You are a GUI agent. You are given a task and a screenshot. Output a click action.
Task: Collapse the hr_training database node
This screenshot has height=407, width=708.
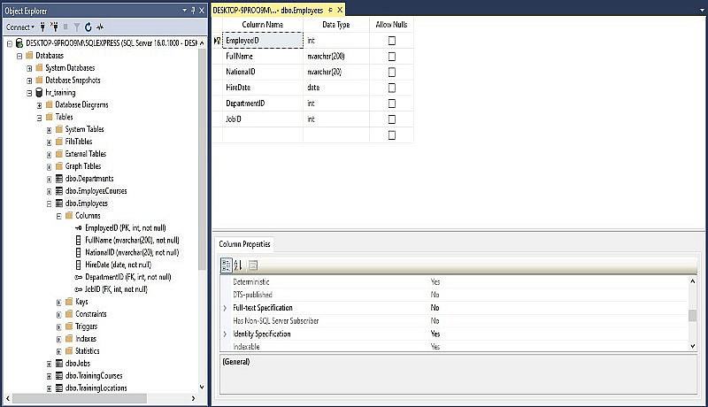tap(29, 93)
